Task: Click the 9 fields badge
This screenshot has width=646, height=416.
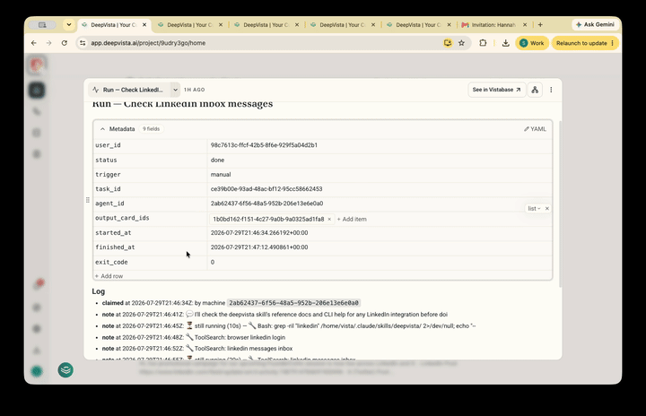Action: pos(152,129)
